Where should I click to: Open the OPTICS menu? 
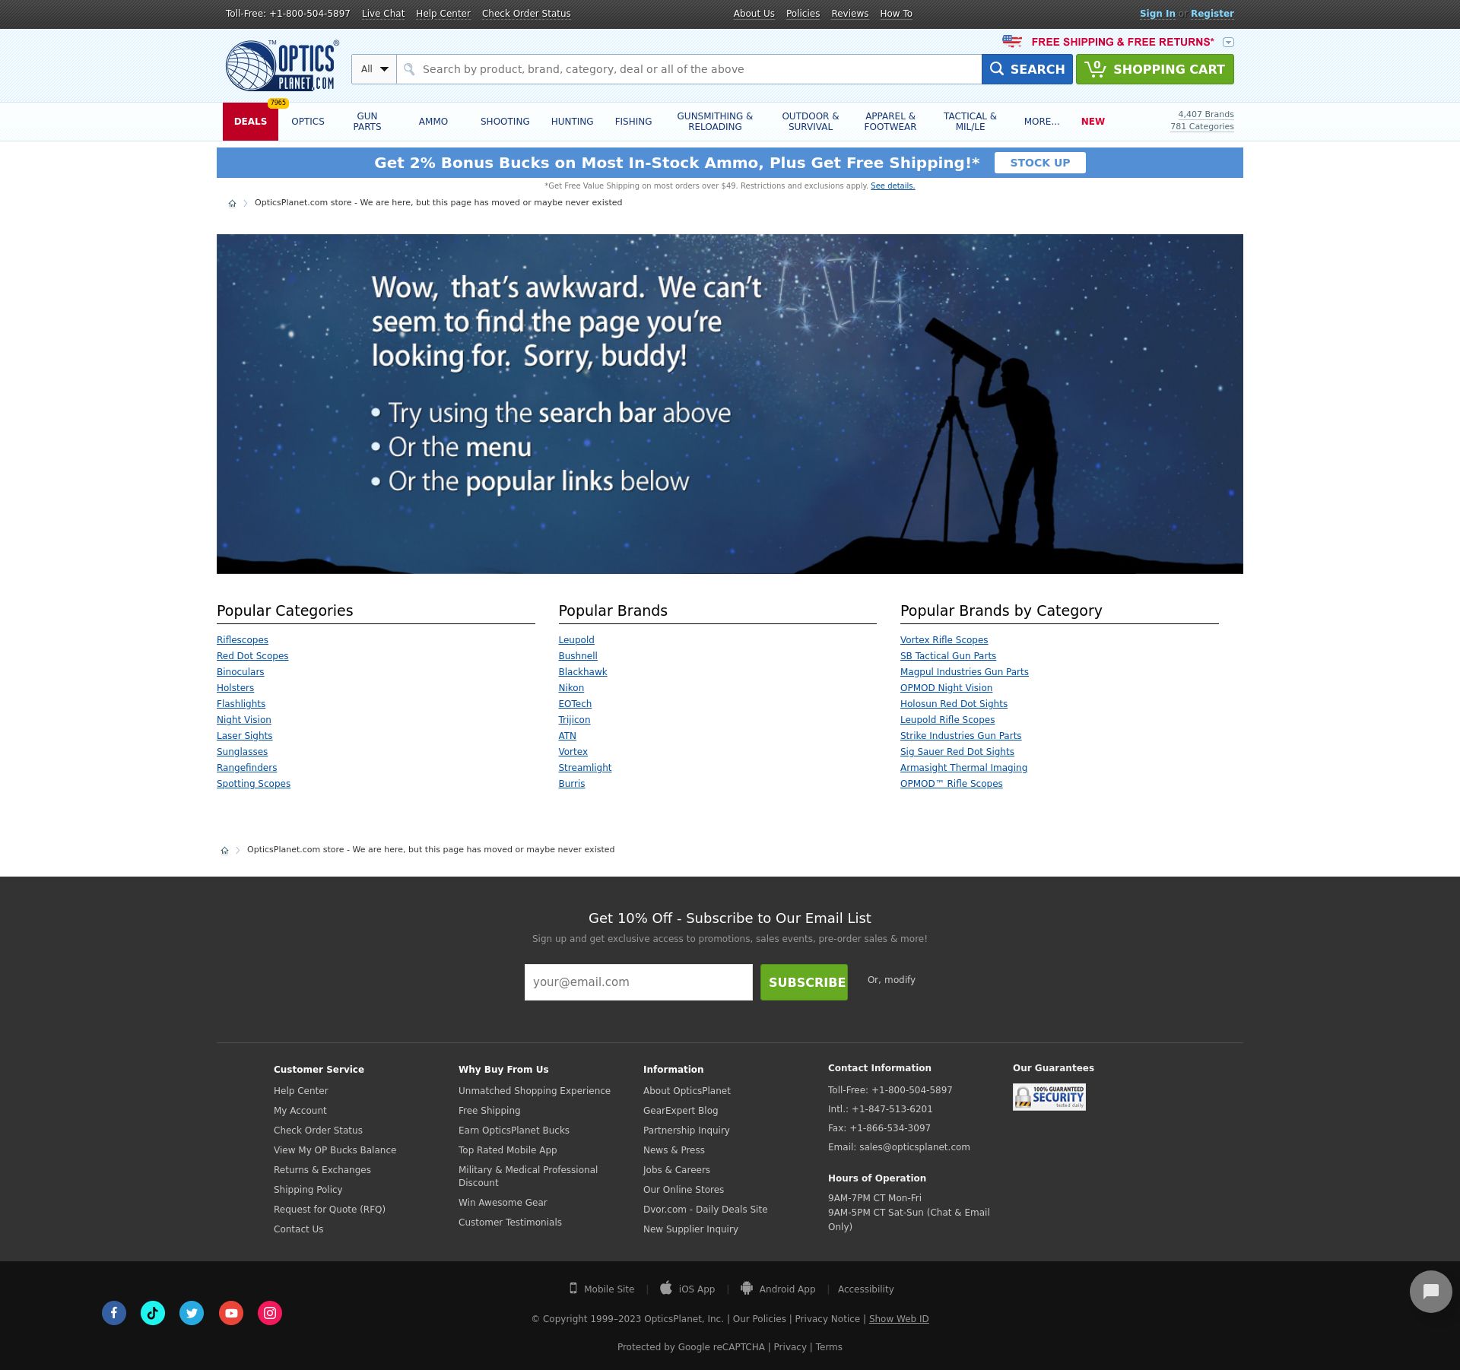click(308, 122)
